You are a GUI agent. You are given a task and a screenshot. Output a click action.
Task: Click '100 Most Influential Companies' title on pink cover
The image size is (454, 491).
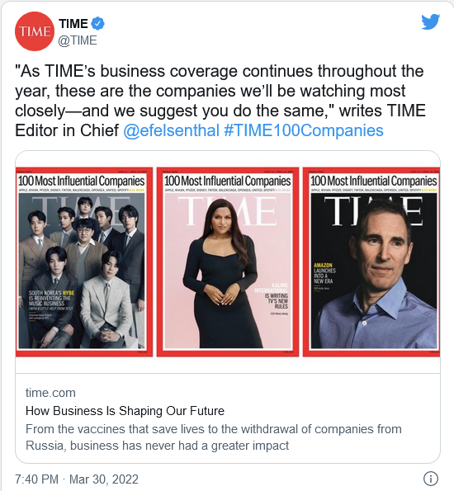point(228,181)
